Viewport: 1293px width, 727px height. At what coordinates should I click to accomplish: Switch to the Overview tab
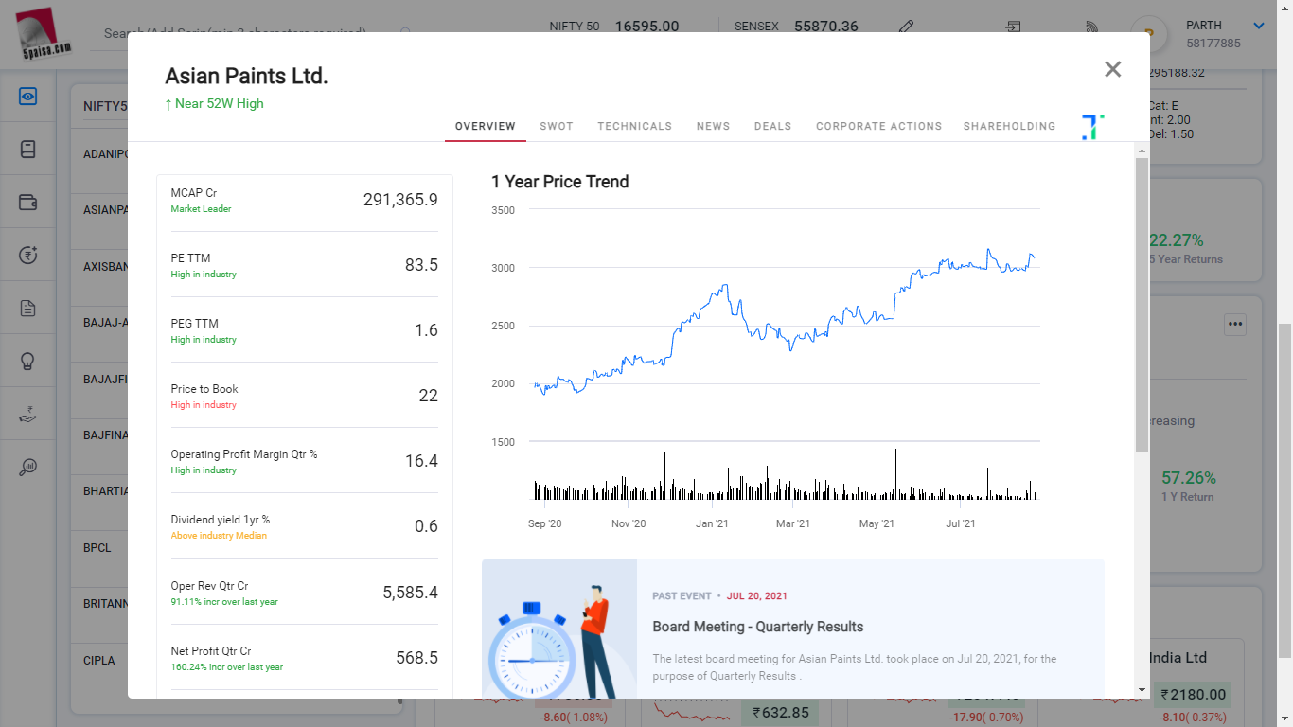tap(486, 126)
